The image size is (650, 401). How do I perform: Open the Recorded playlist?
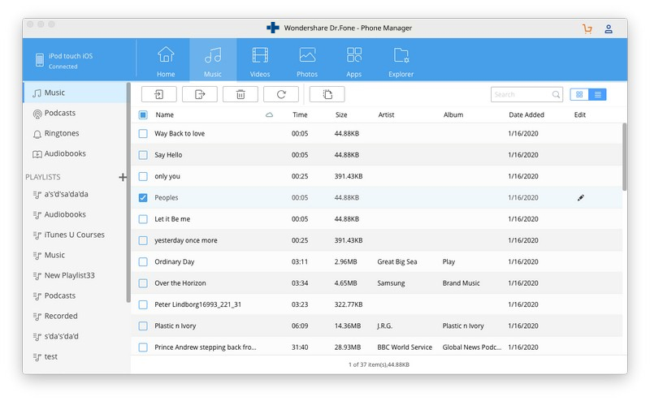click(x=75, y=316)
